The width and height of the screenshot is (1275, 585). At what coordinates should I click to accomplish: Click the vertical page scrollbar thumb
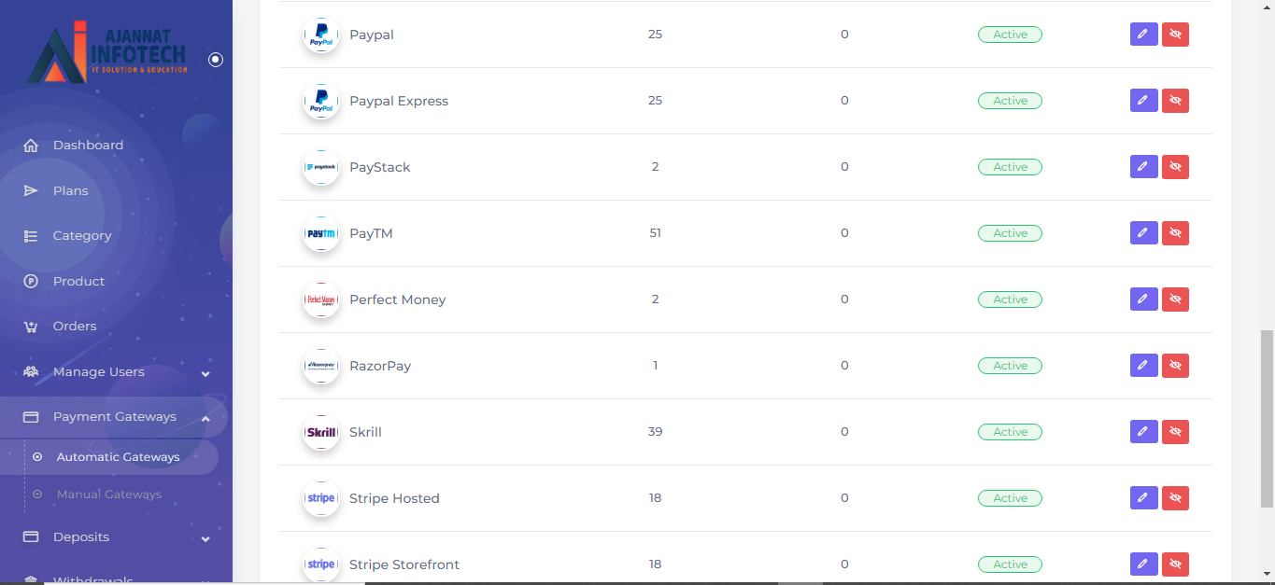point(1267,418)
